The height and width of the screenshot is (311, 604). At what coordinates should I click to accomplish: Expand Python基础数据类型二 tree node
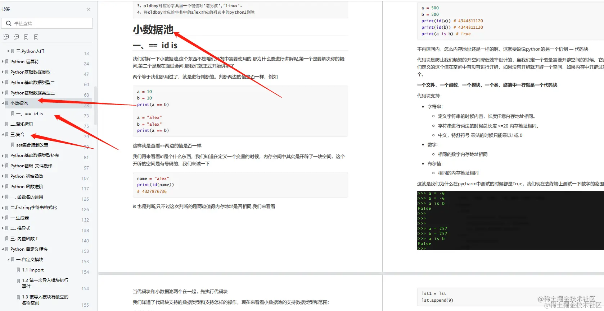click(x=3, y=82)
